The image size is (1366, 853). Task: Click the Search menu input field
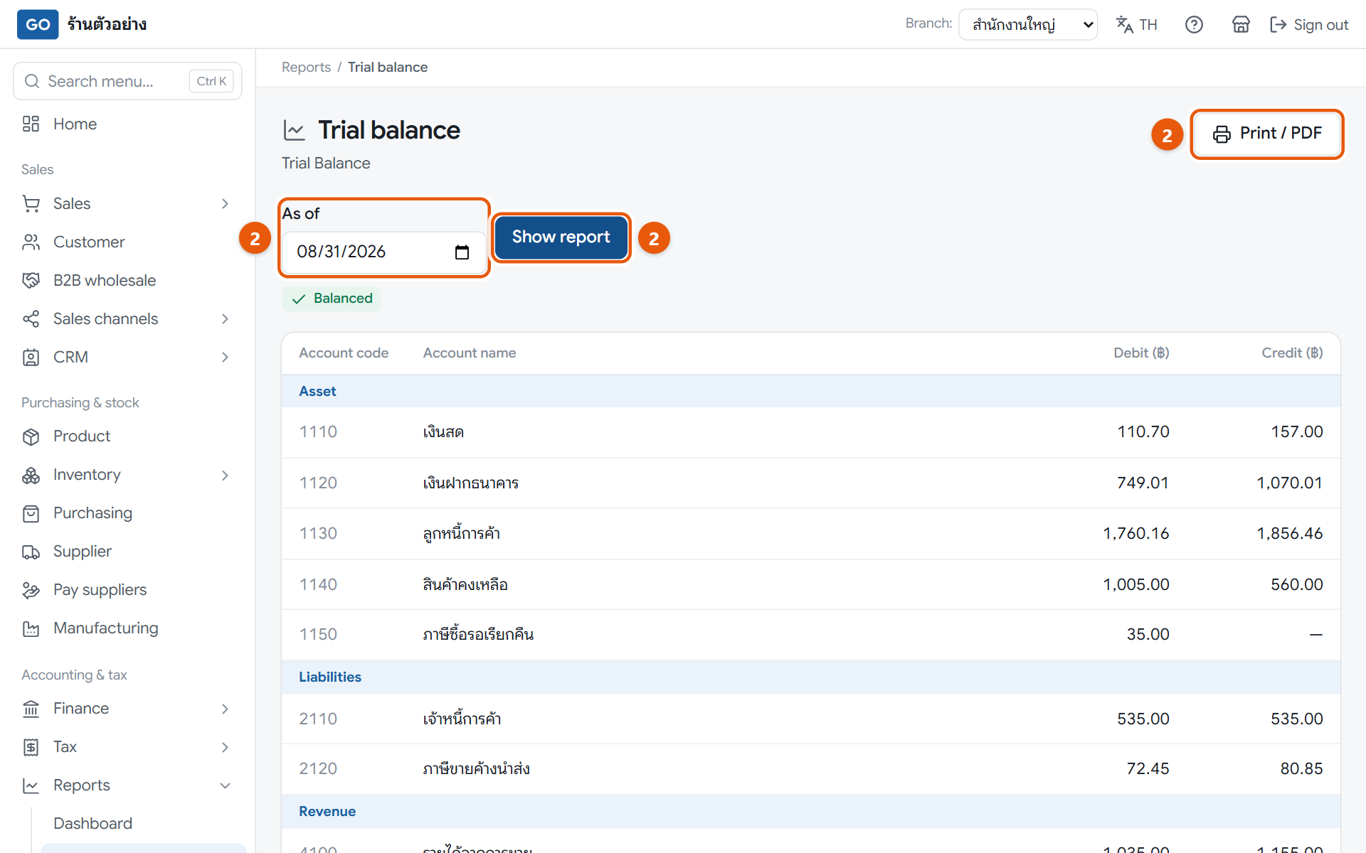(127, 81)
